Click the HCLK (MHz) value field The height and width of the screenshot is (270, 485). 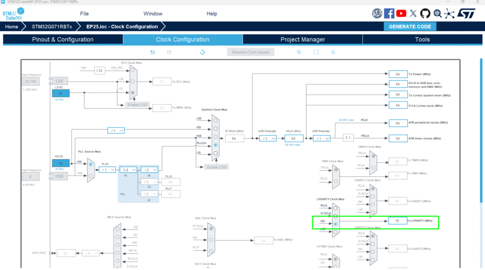pyautogui.click(x=293, y=138)
